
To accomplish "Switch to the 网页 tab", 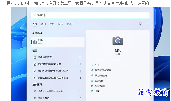I will [x=60, y=24].
